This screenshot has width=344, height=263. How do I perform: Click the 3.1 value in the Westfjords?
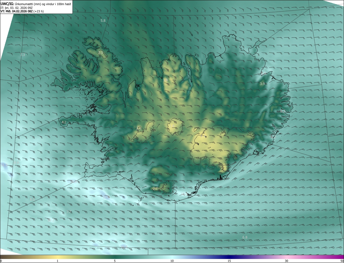pyautogui.click(x=101, y=52)
